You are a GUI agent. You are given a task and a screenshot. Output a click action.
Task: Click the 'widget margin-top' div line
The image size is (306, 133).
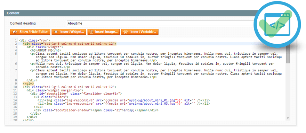[55, 90]
